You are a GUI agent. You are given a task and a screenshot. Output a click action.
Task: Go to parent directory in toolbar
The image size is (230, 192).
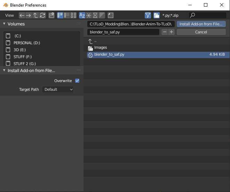pos(35,15)
